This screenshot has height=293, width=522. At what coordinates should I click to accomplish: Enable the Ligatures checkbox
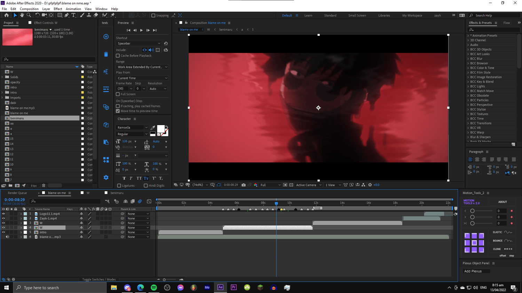[x=119, y=186]
